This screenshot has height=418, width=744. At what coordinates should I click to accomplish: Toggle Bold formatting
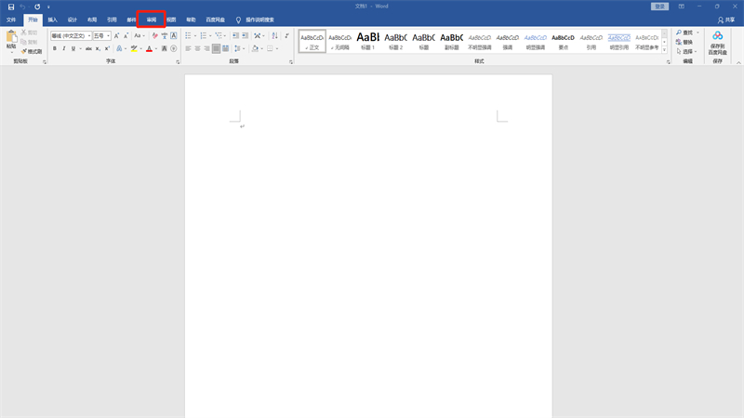click(x=55, y=48)
